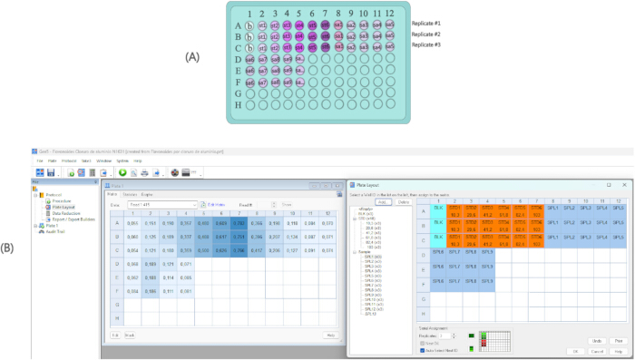Open the Protocol menu
635x360 pixels.
tap(69, 161)
